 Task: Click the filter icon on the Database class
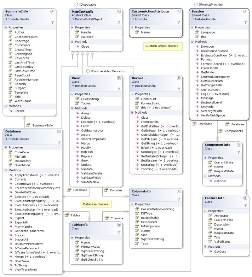pos(59,142)
